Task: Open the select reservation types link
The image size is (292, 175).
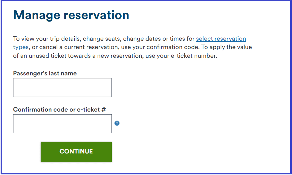Action: (221, 39)
